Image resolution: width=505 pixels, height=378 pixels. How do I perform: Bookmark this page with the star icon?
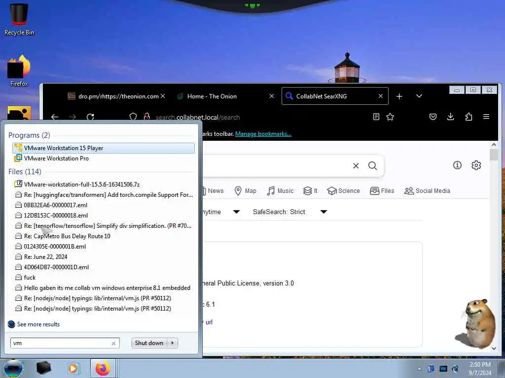click(390, 117)
